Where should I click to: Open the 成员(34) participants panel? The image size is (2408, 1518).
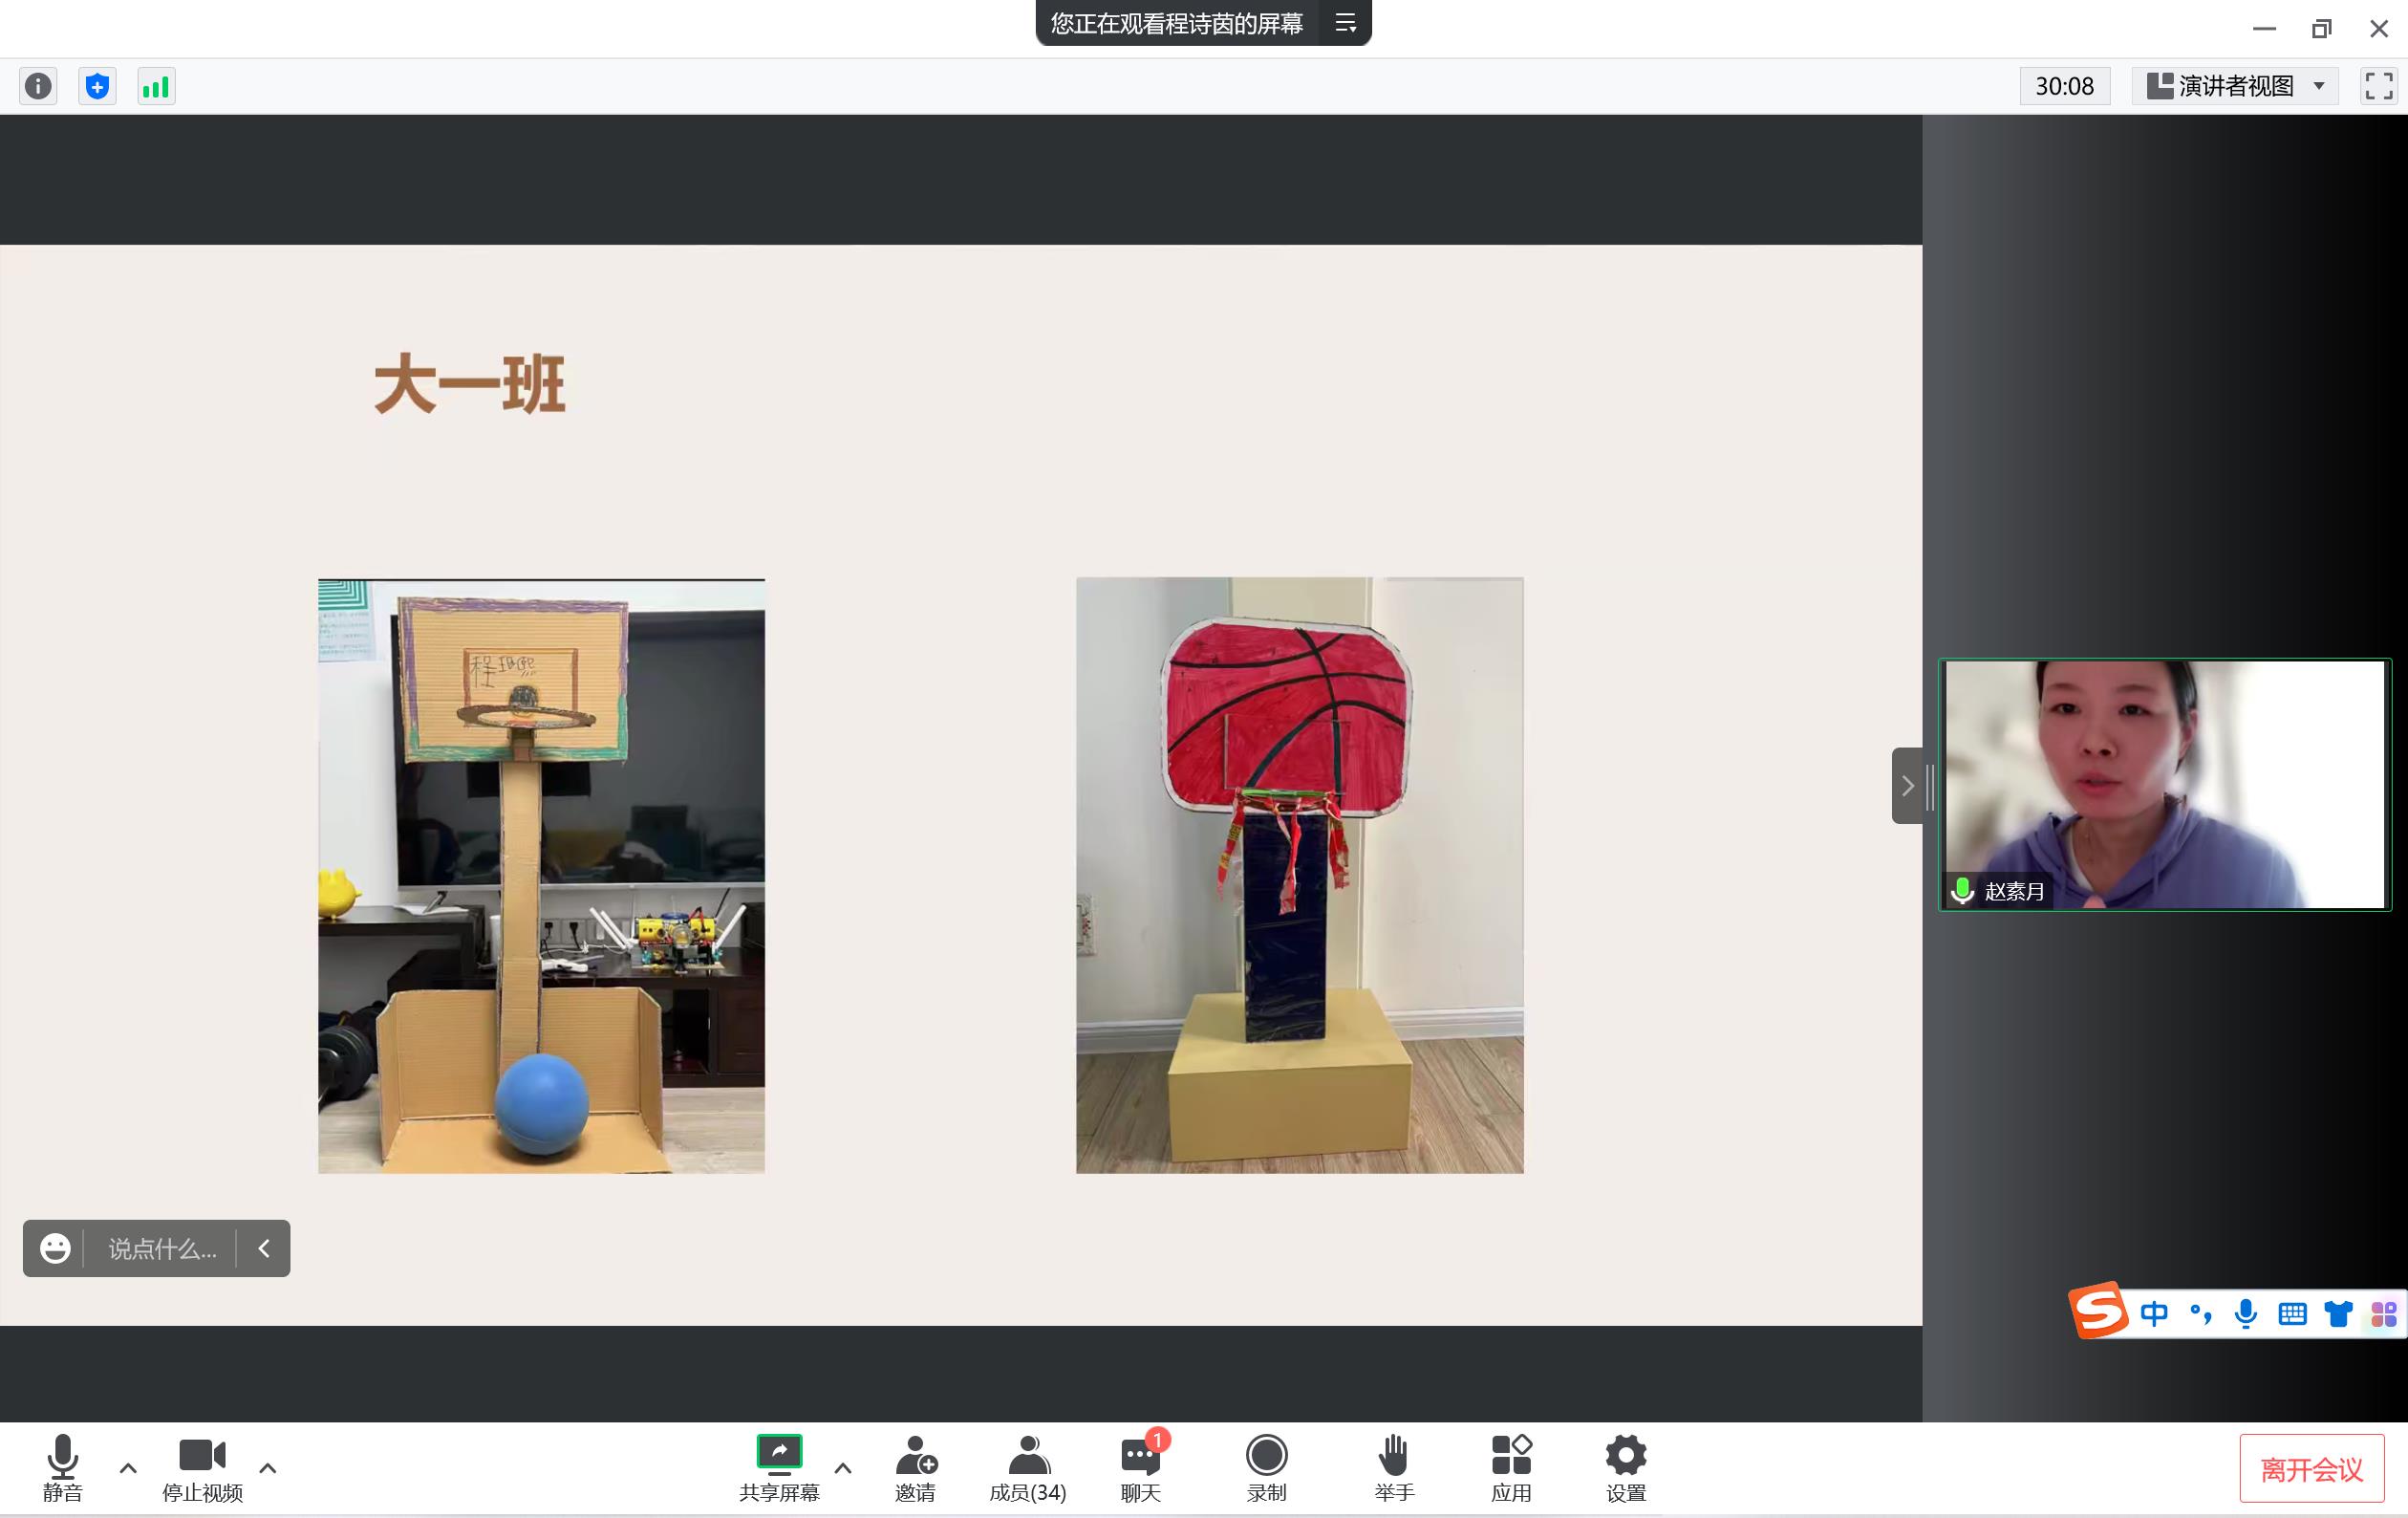pos(1028,1468)
